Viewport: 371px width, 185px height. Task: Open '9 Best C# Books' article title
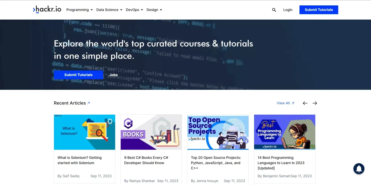146,160
